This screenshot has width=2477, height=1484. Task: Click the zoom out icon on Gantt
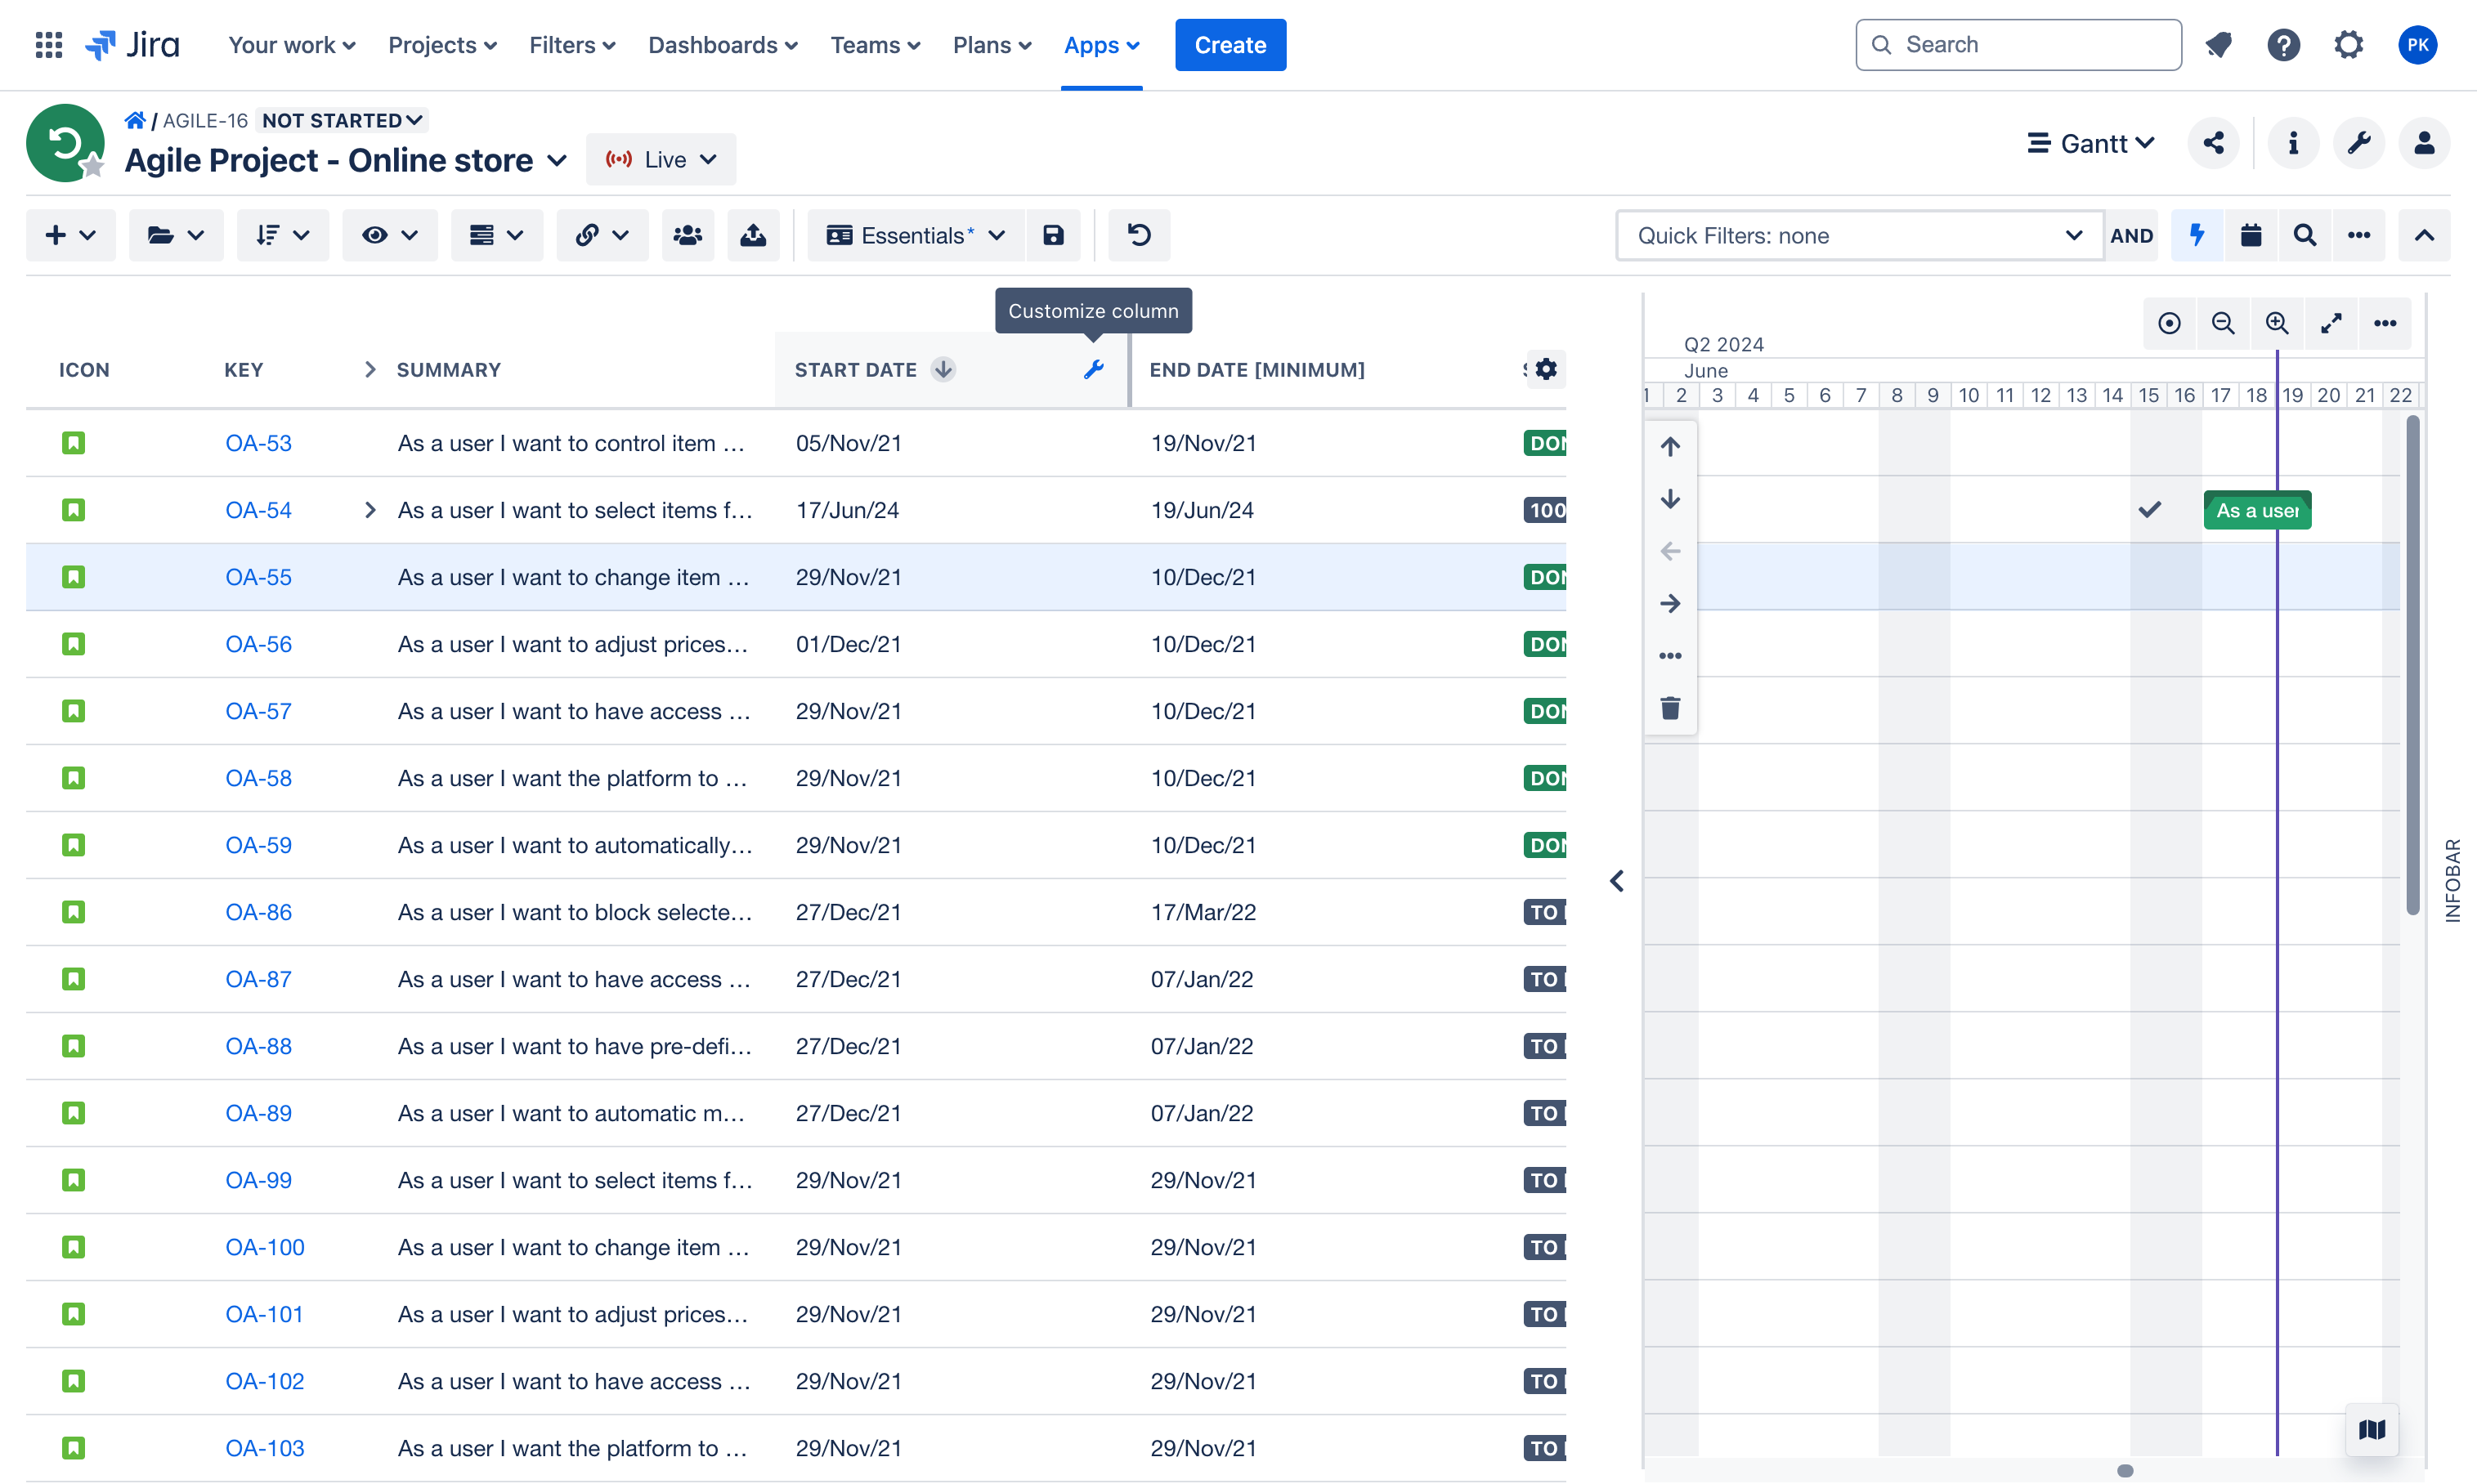(2223, 321)
